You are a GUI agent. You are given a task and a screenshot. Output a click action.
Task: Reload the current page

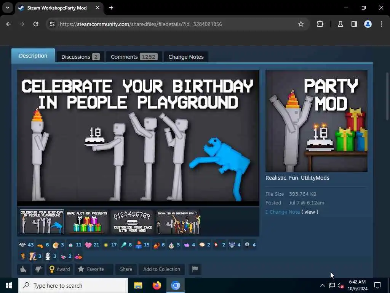click(x=36, y=24)
